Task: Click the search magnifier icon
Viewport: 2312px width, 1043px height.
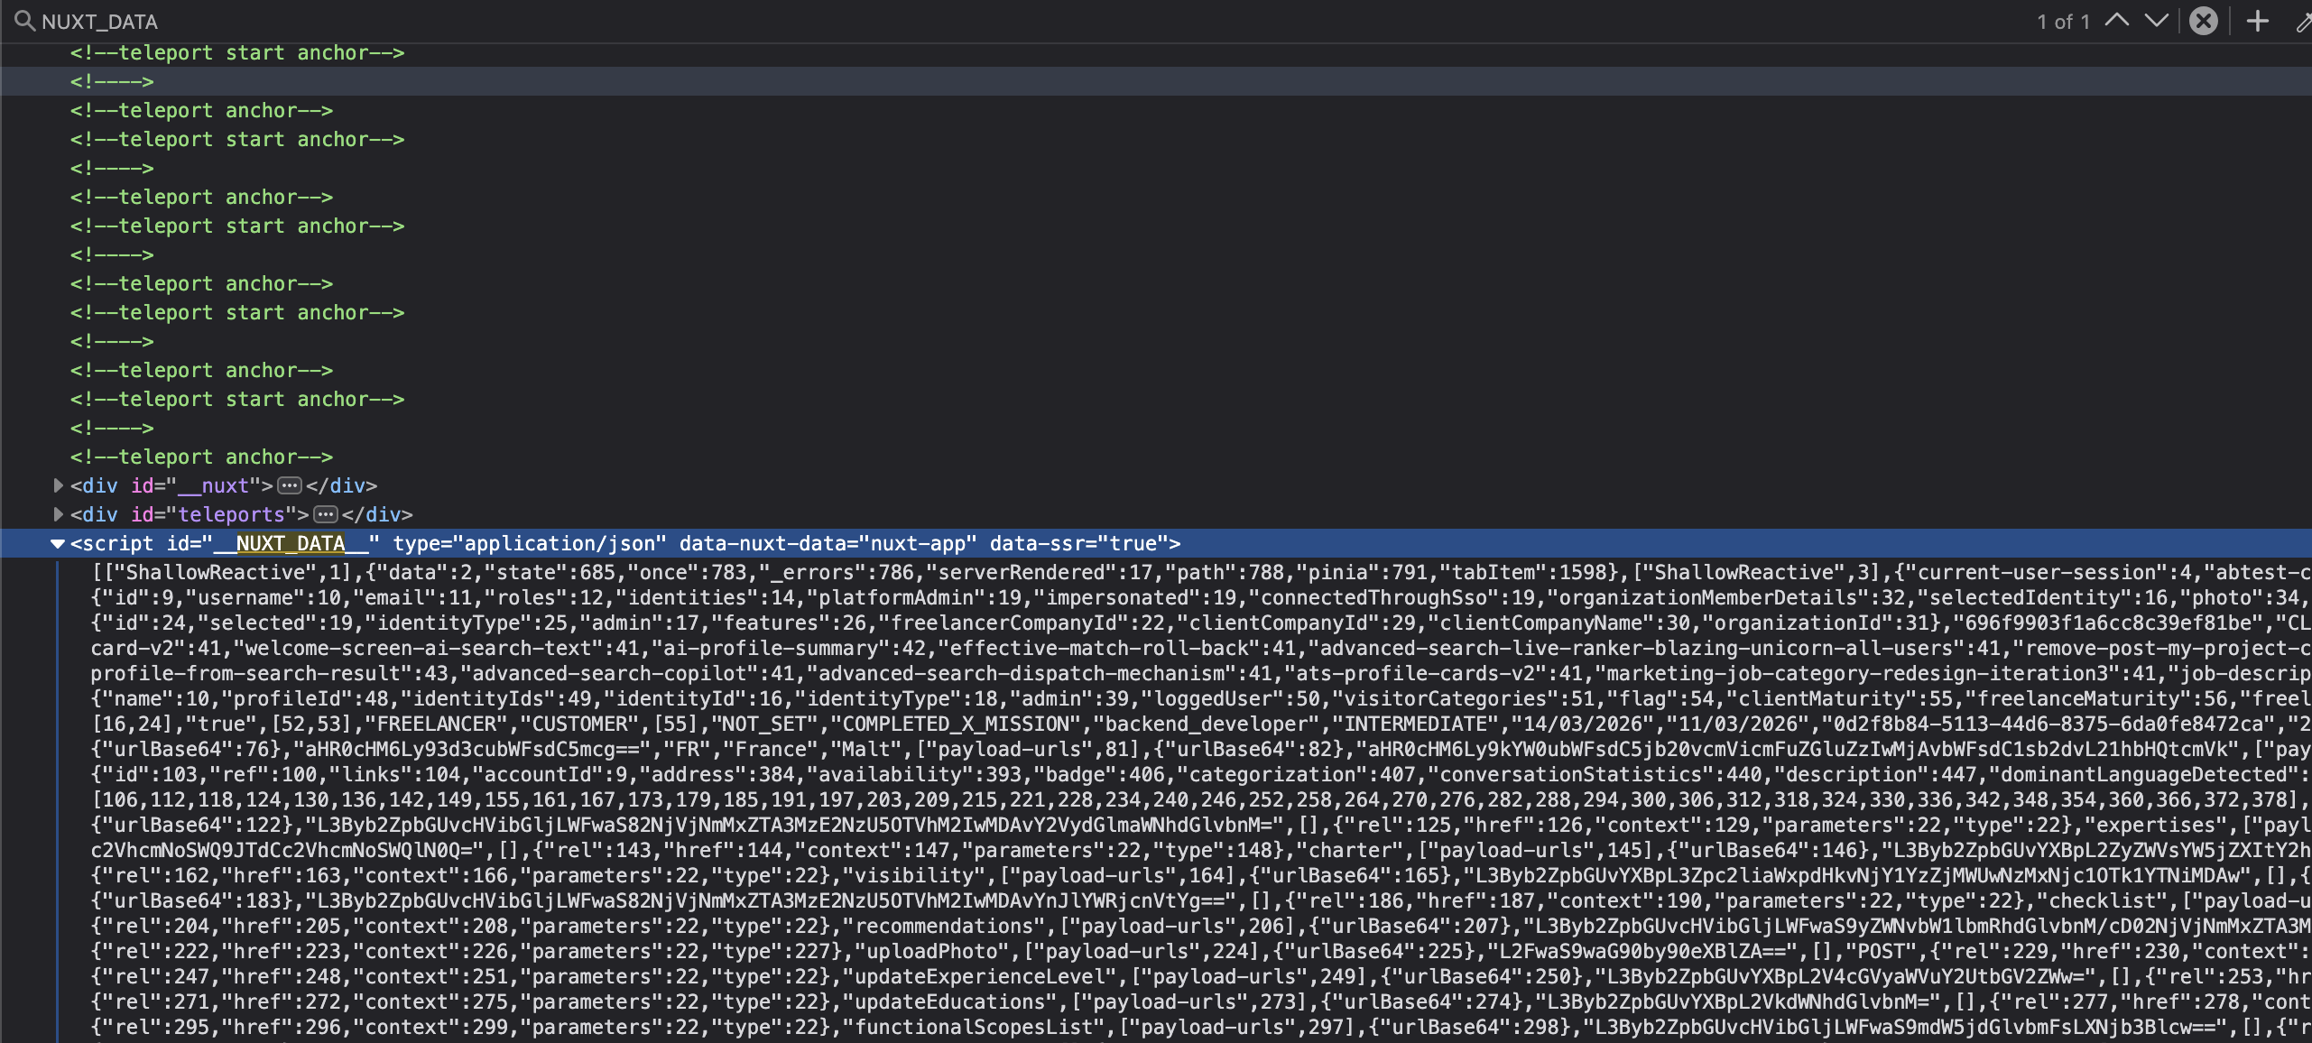Action: pos(24,21)
